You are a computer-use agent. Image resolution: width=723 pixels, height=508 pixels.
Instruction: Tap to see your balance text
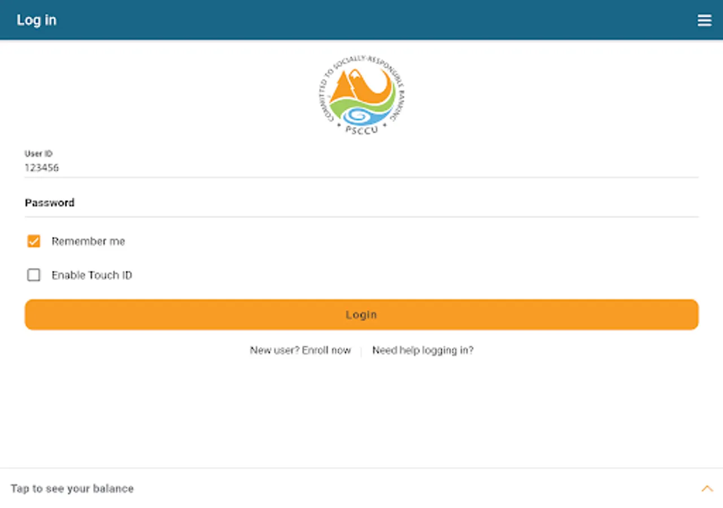point(72,489)
